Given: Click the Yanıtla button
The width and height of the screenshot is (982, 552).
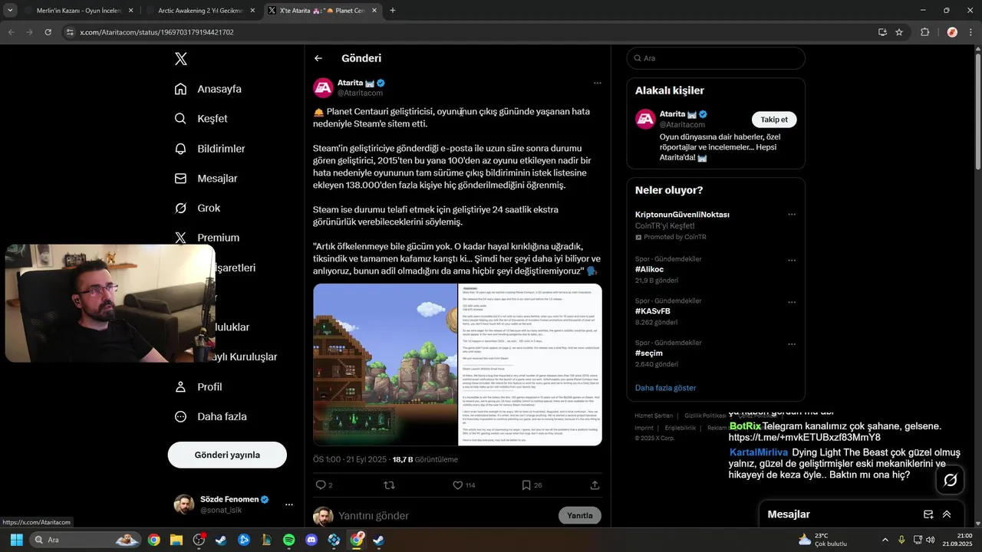Looking at the screenshot, I should tap(580, 516).
